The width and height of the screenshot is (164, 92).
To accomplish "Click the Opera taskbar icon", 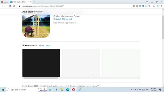I will [x=74, y=90].
